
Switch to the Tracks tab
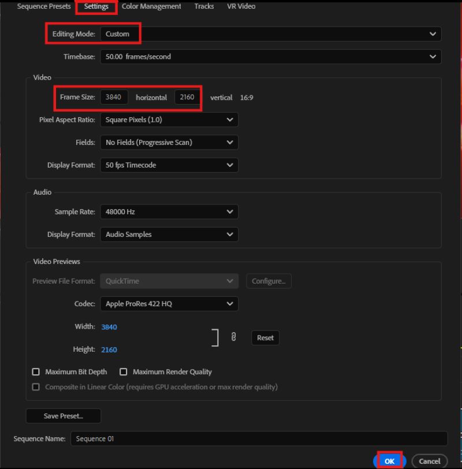[x=203, y=6]
